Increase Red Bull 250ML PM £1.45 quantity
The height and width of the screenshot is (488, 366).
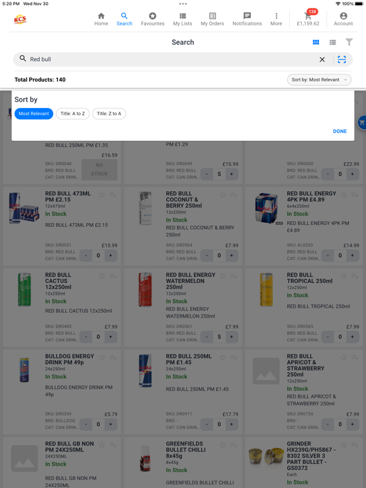click(231, 424)
